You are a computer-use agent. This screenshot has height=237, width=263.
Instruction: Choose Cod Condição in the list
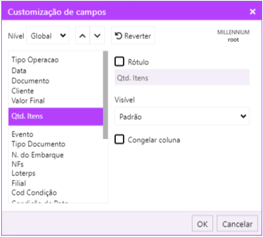(x=34, y=192)
